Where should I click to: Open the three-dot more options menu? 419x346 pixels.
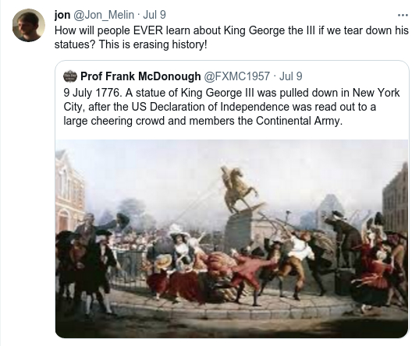click(403, 16)
